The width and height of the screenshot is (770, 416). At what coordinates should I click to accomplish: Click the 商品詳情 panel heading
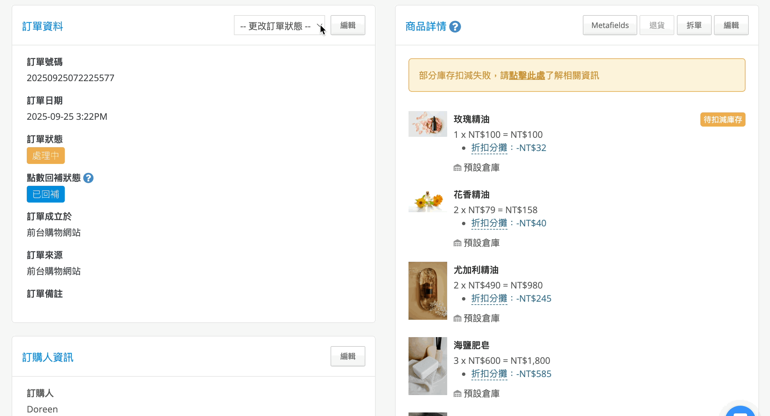[x=426, y=26]
